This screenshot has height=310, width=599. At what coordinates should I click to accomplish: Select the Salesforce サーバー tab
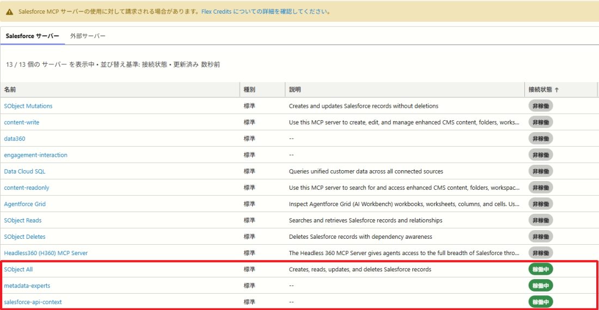pos(33,36)
